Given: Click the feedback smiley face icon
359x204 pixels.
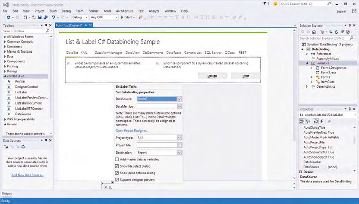Looking at the screenshot, I should click(x=275, y=4).
